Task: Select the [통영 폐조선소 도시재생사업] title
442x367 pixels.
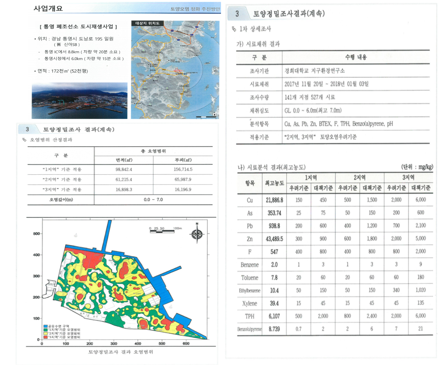Action: click(78, 27)
